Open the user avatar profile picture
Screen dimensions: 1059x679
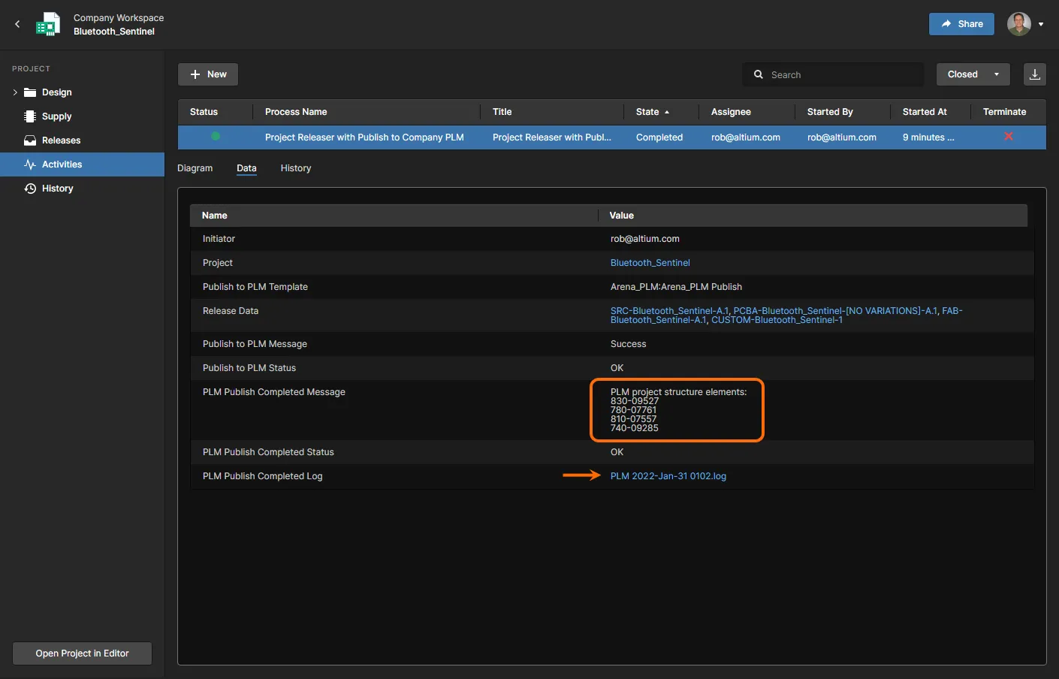(1018, 24)
